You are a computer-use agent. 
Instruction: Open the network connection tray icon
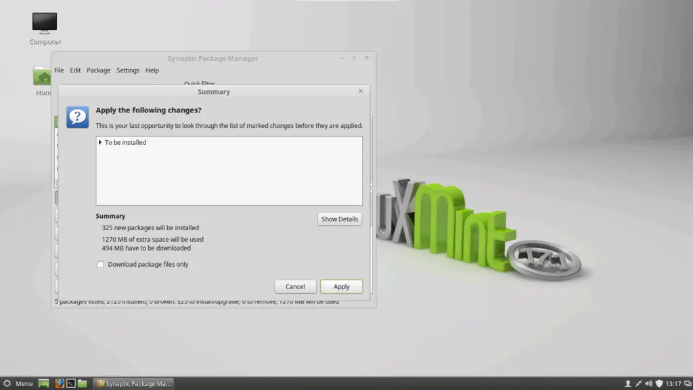[x=638, y=383]
